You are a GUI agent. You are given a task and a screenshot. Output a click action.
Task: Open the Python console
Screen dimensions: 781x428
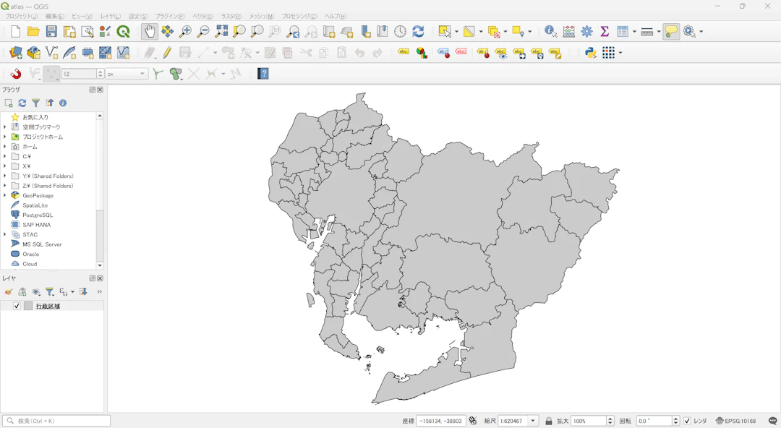pyautogui.click(x=591, y=53)
